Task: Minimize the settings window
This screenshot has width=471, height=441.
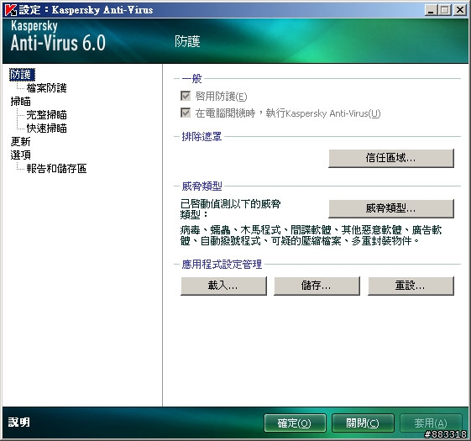Action: (x=431, y=10)
